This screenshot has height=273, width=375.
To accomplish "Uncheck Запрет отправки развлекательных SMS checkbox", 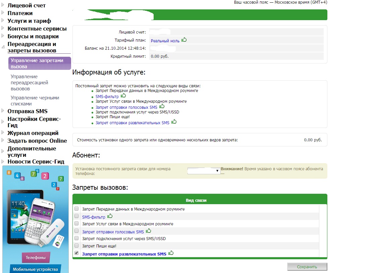I will [x=76, y=253].
